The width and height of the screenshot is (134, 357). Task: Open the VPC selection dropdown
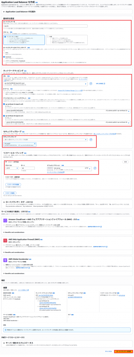[x=46, y=84]
